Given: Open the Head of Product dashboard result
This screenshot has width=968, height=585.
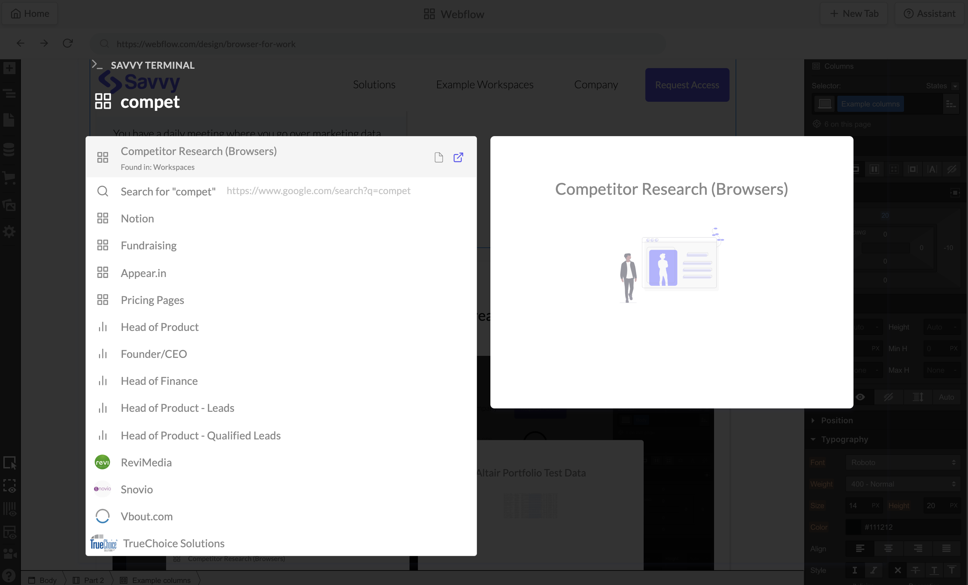Looking at the screenshot, I should (x=281, y=327).
